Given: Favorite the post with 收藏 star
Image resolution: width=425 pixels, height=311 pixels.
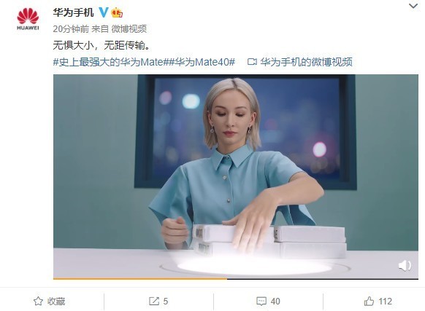Looking at the screenshot, I should (x=49, y=302).
